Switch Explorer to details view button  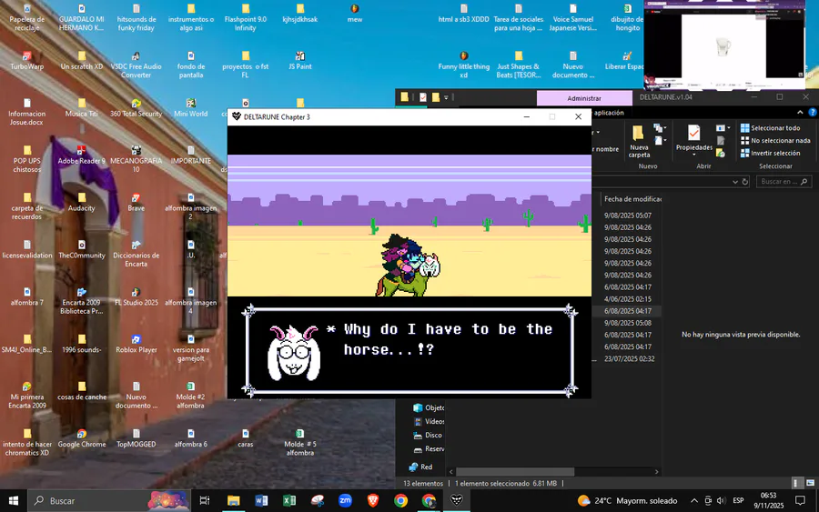pyautogui.click(x=795, y=483)
